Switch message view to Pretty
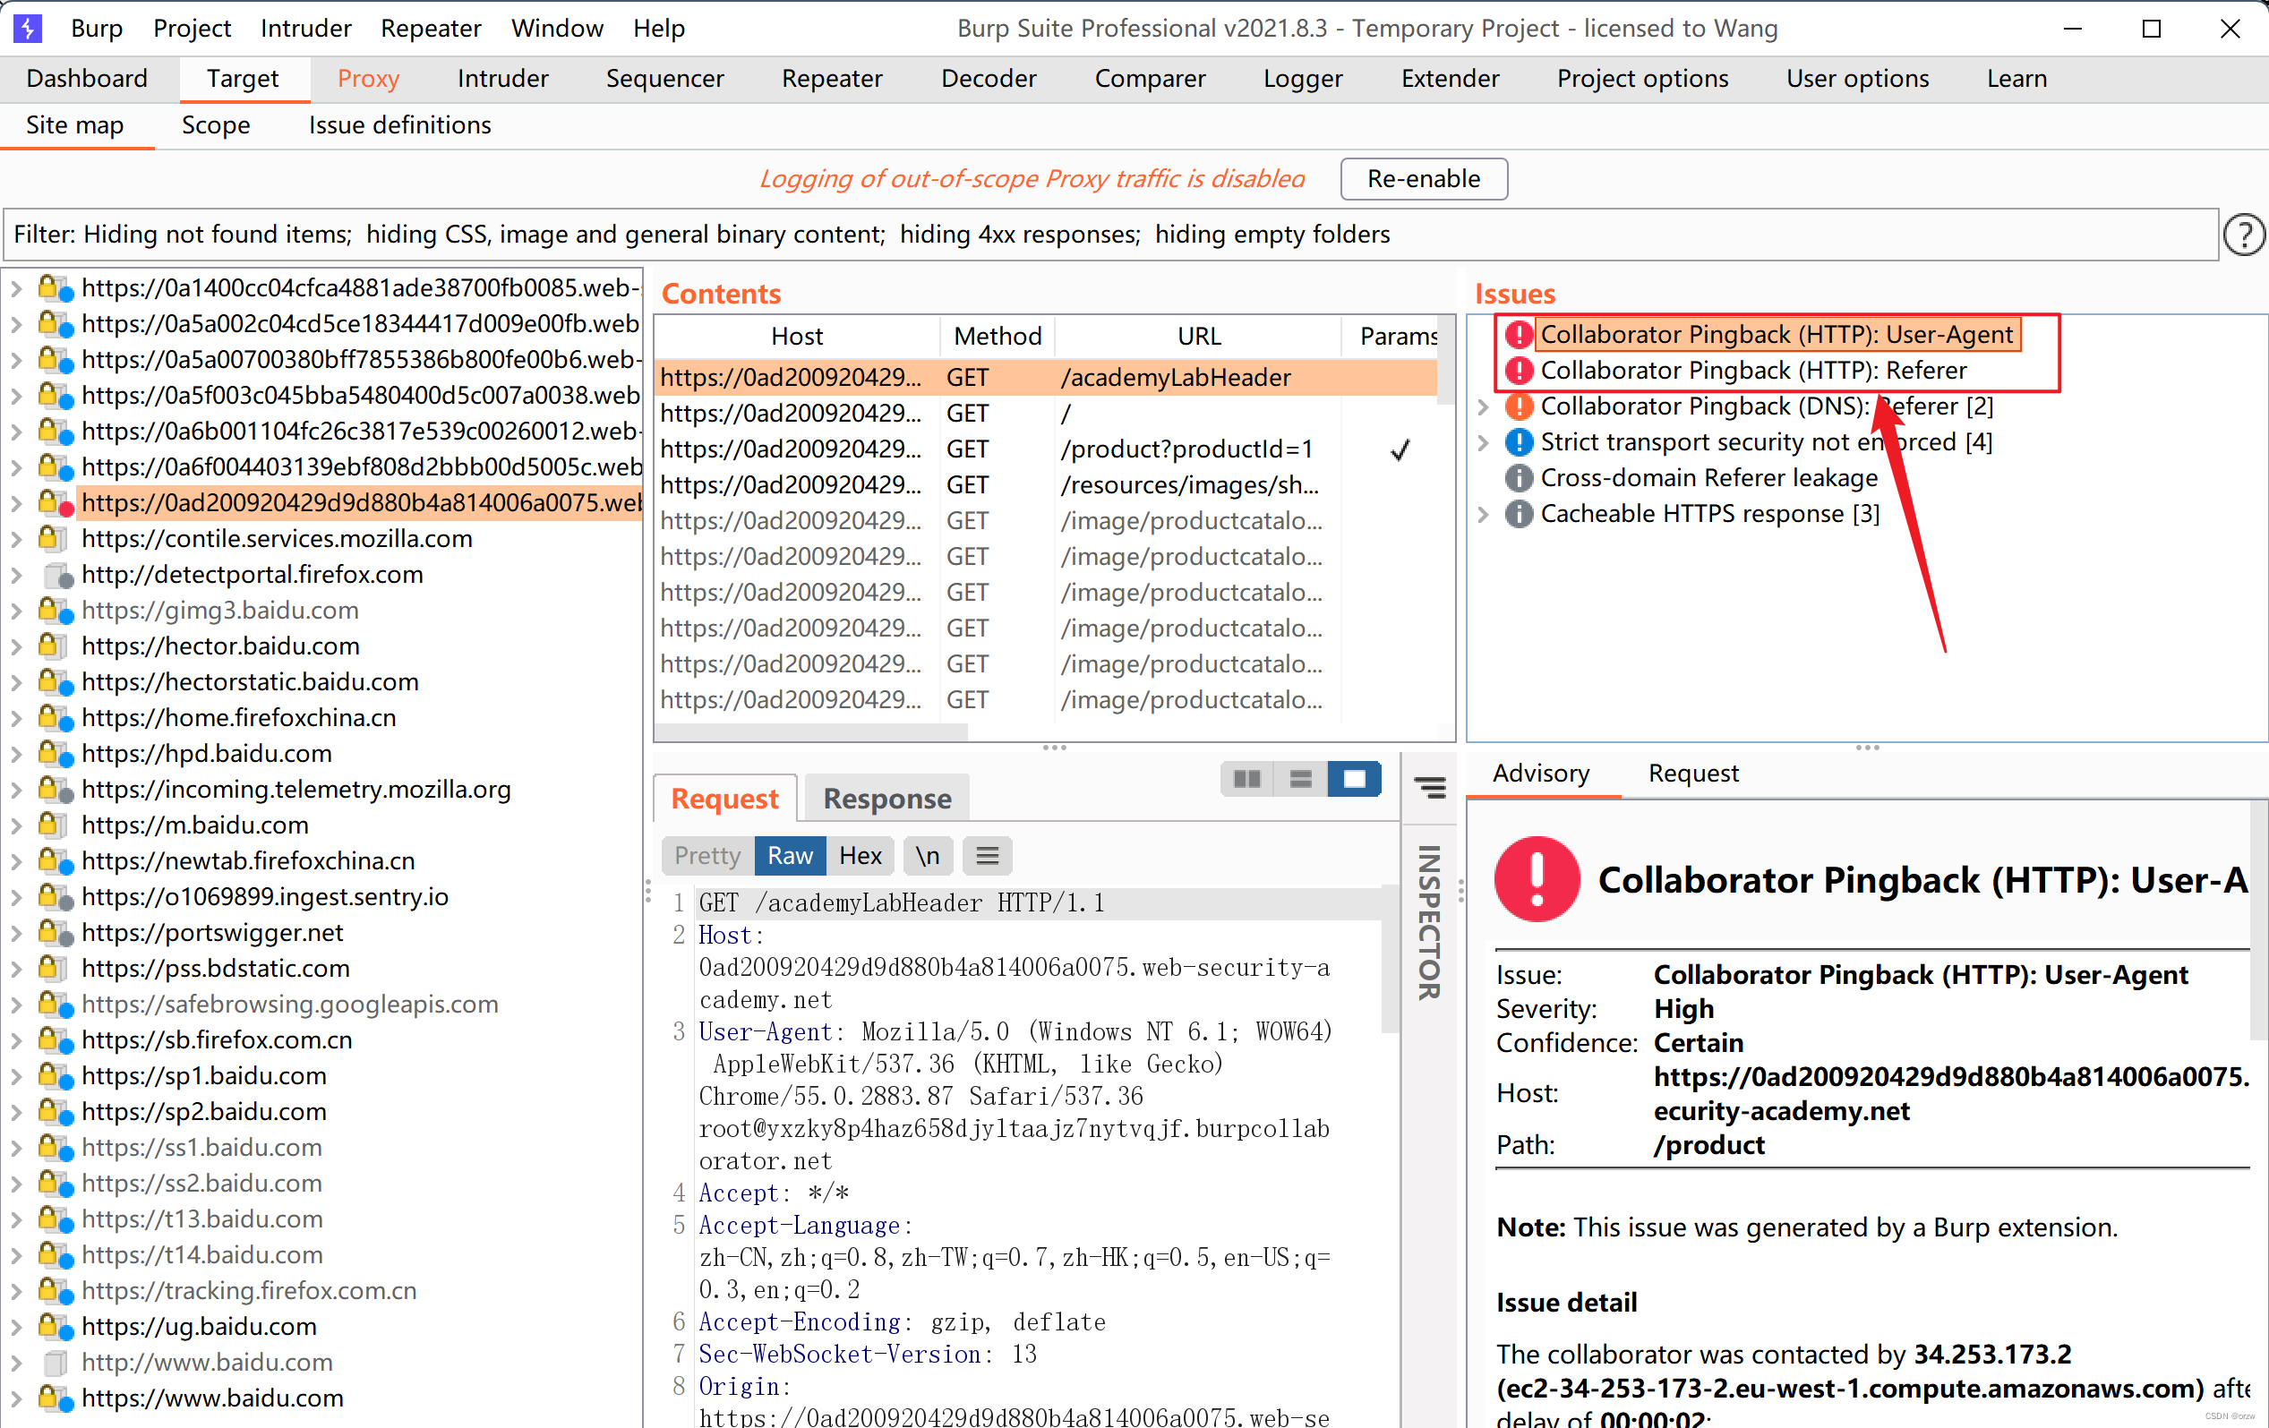2269x1428 pixels. [706, 856]
